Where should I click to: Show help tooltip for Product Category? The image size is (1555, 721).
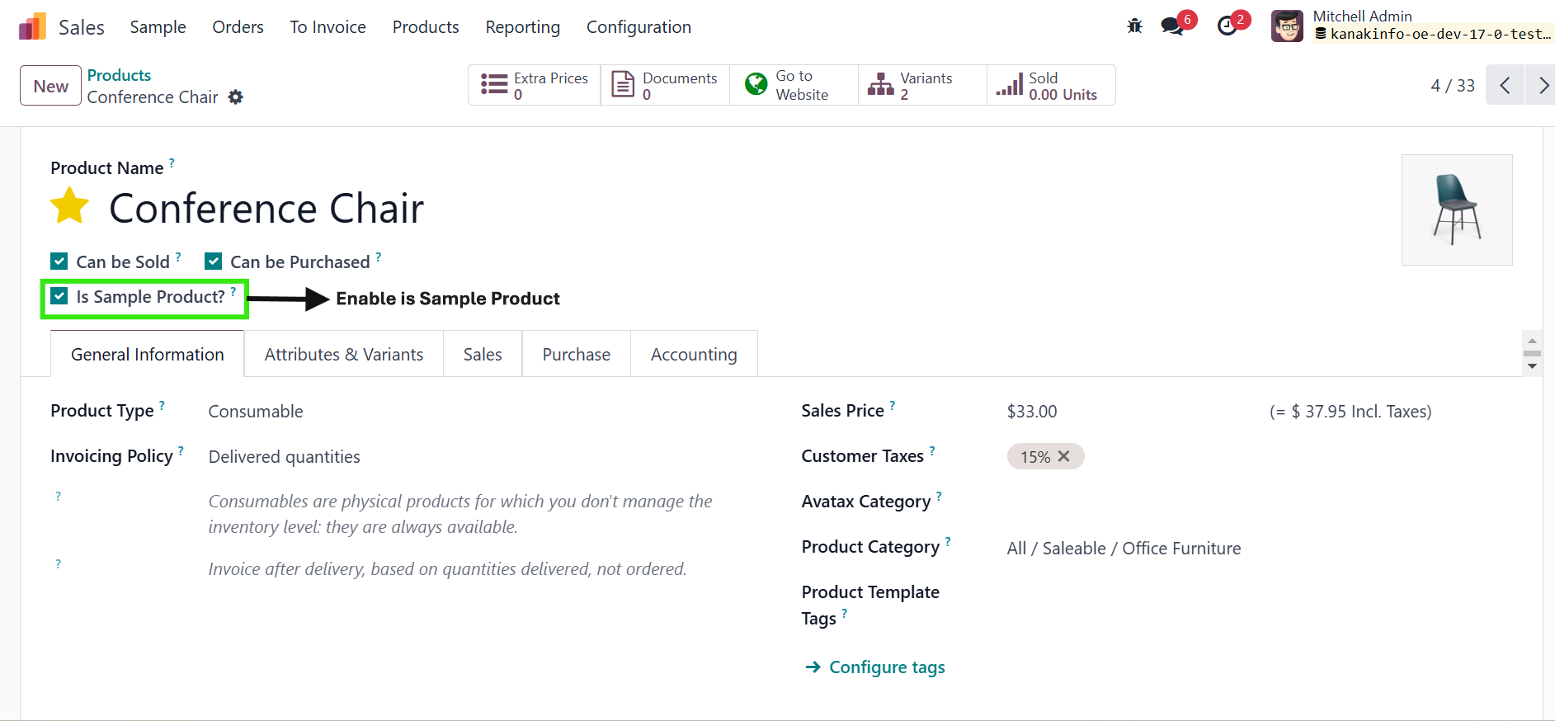click(x=948, y=541)
